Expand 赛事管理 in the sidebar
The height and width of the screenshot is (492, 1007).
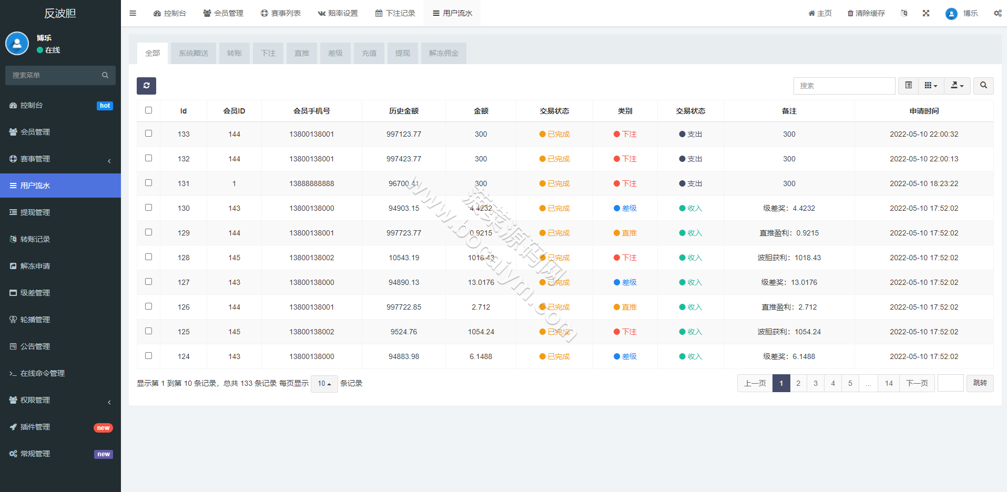click(x=60, y=159)
